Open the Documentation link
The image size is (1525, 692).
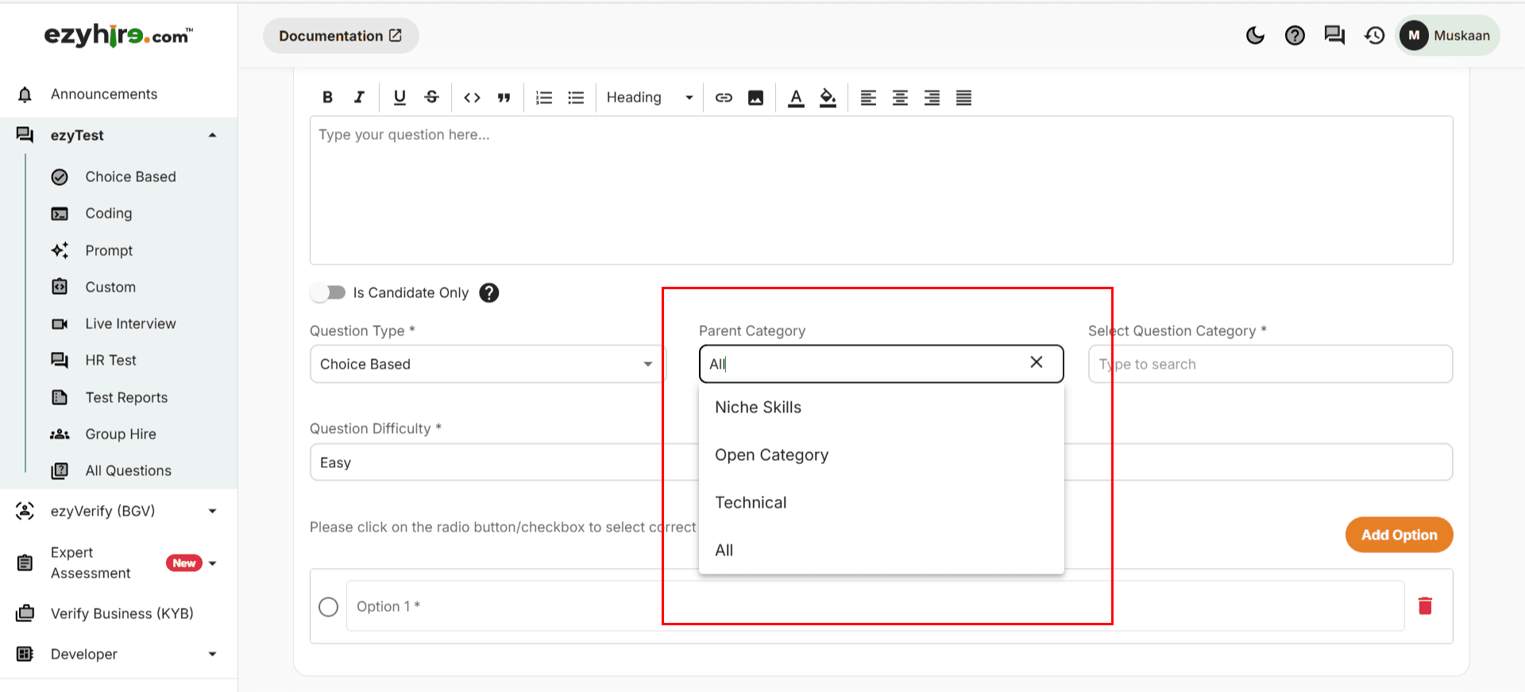tap(341, 36)
